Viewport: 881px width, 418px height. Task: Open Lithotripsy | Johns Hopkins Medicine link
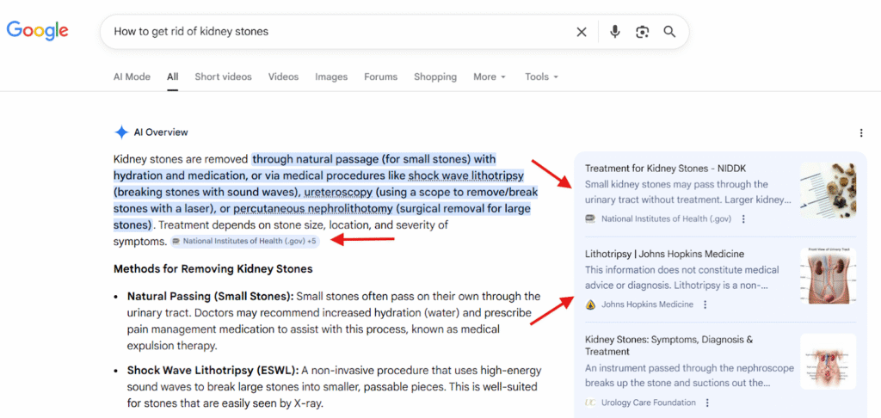pos(664,254)
